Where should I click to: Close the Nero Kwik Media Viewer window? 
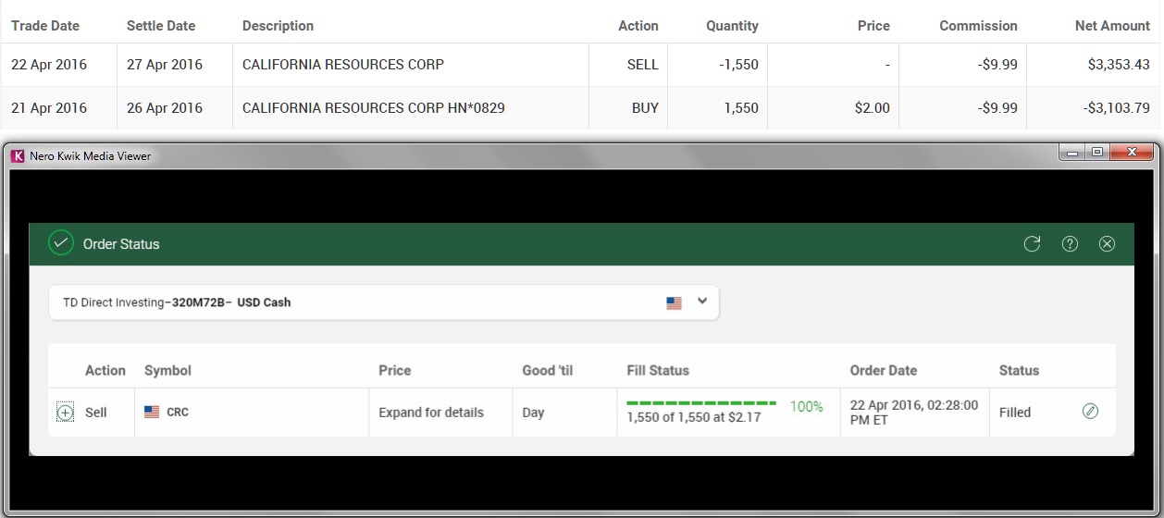click(1131, 153)
